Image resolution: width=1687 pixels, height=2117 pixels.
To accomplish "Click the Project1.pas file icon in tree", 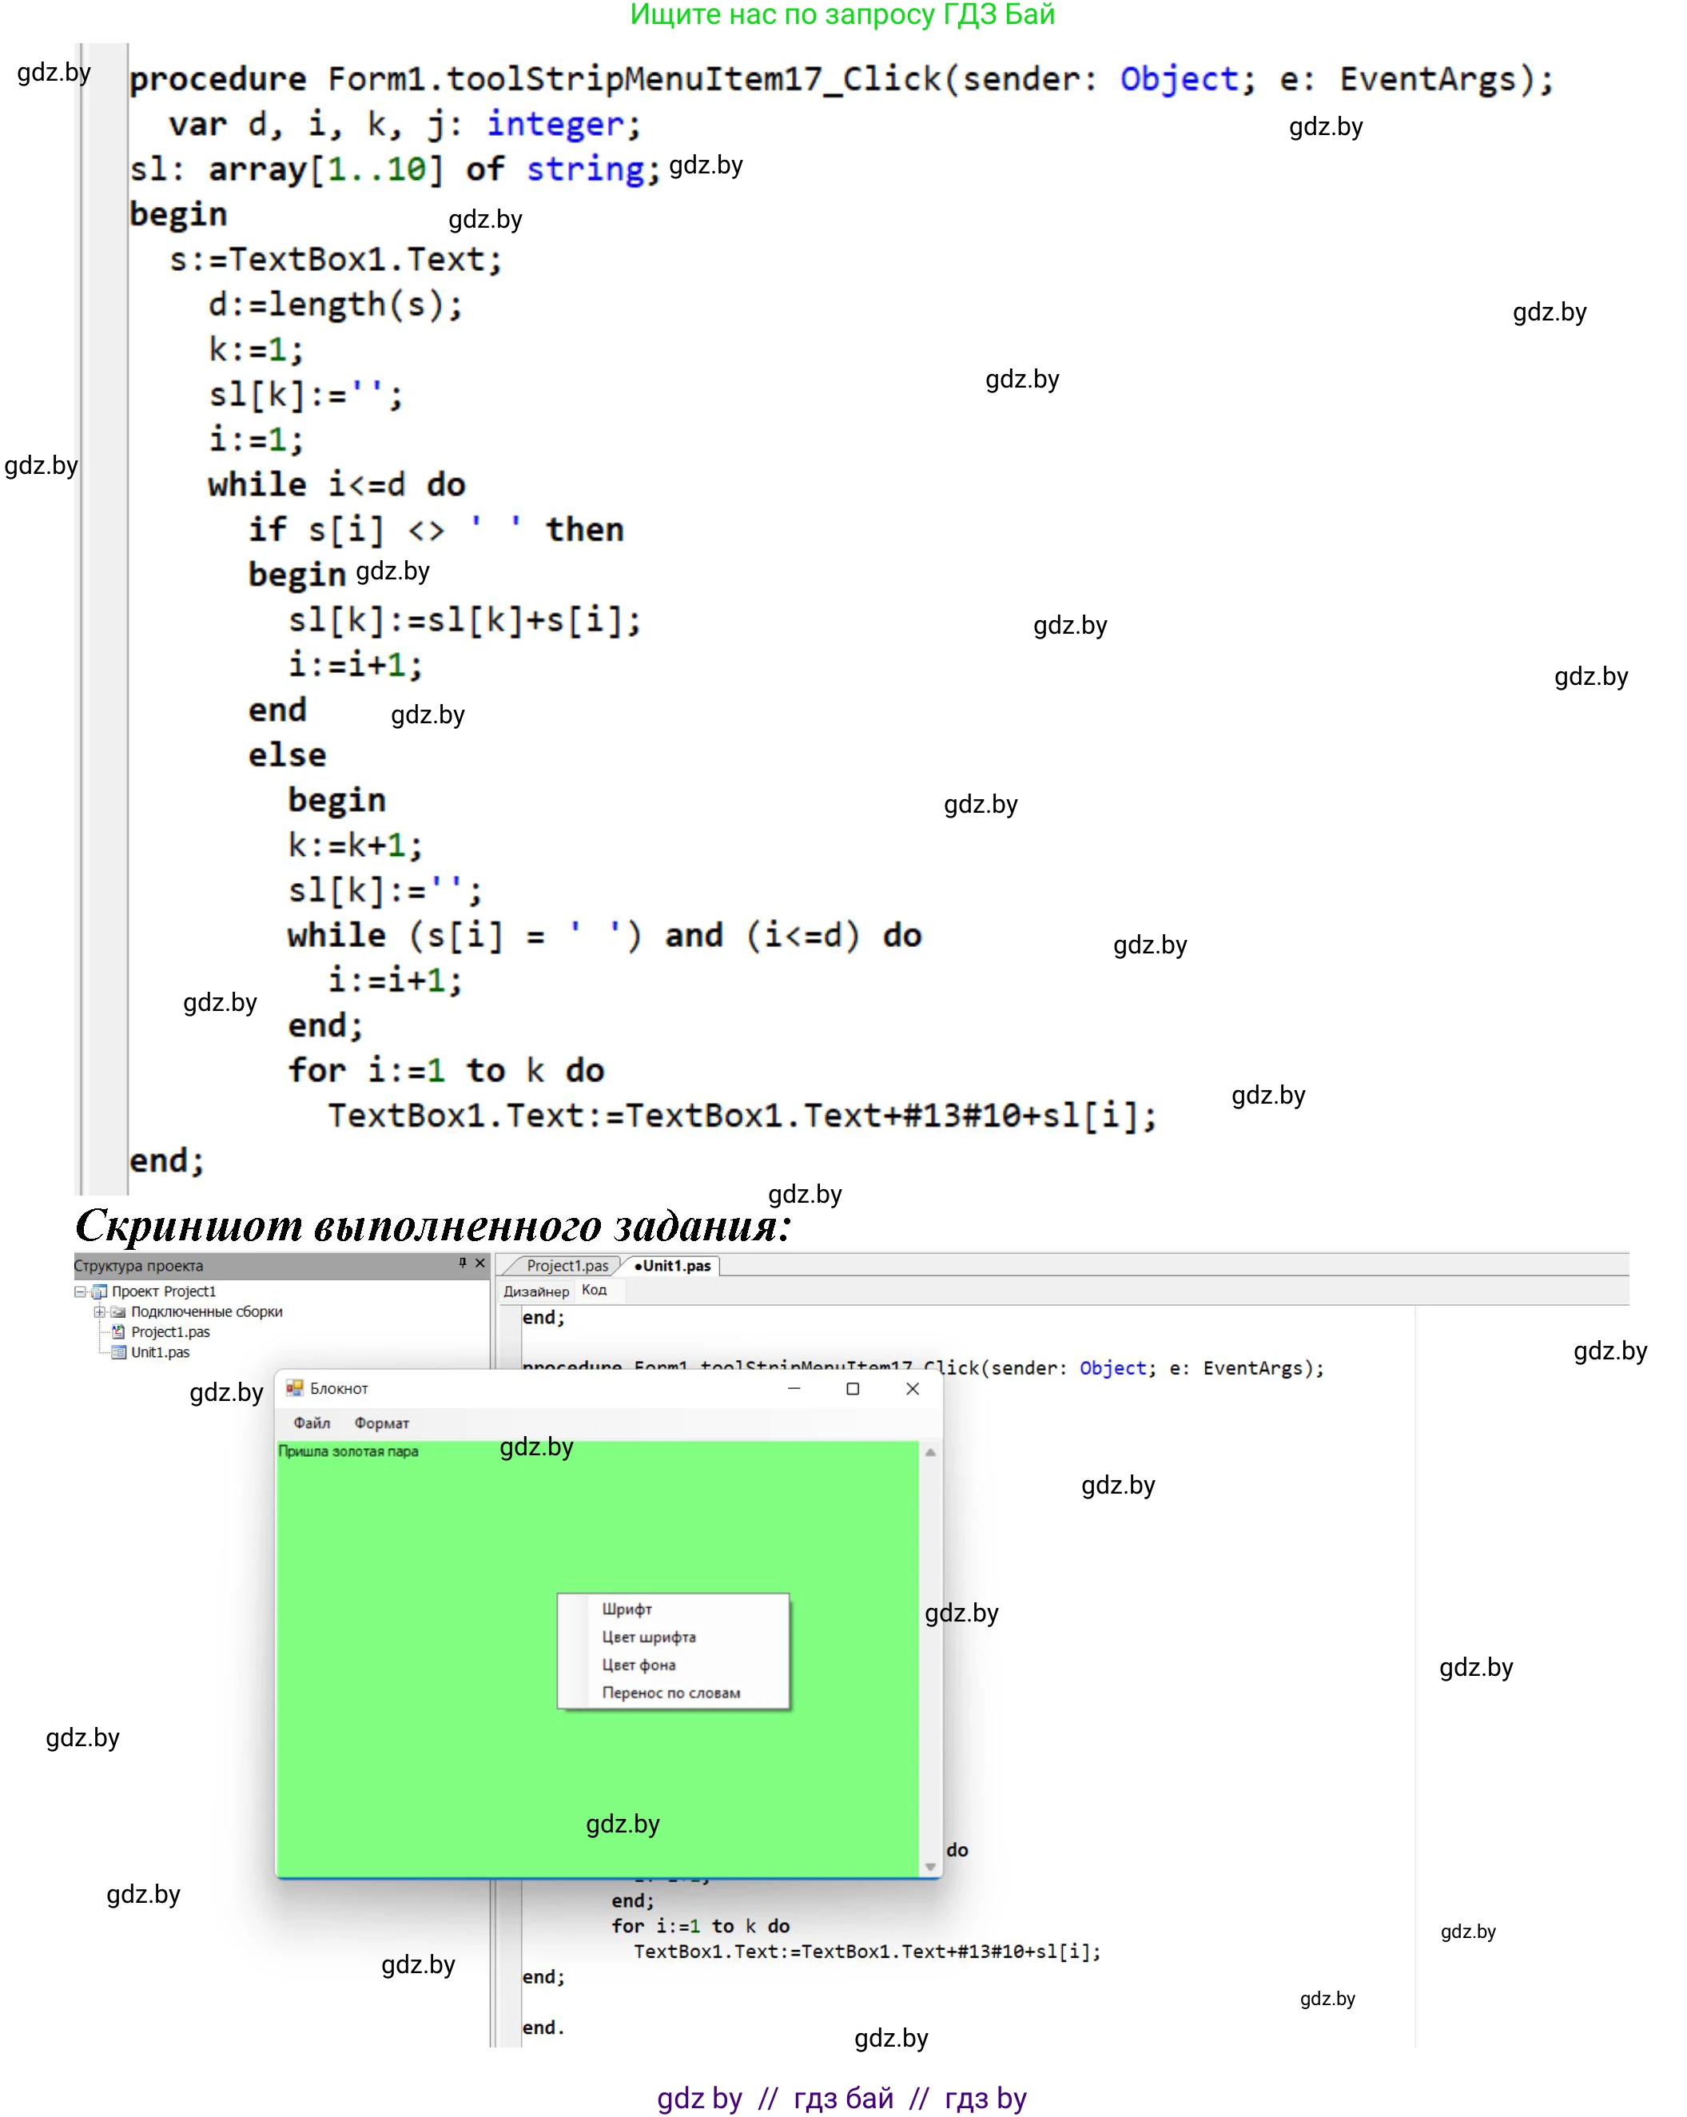I will 117,1332.
